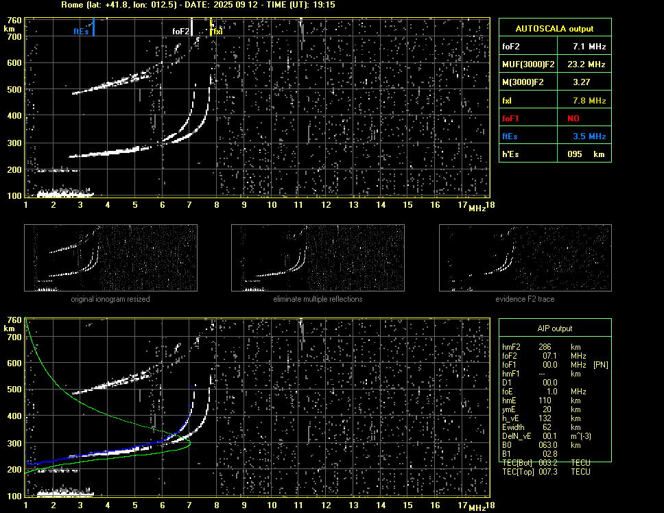
Task: Click the yellow fxI marker in top ionogram
Action: 211,27
